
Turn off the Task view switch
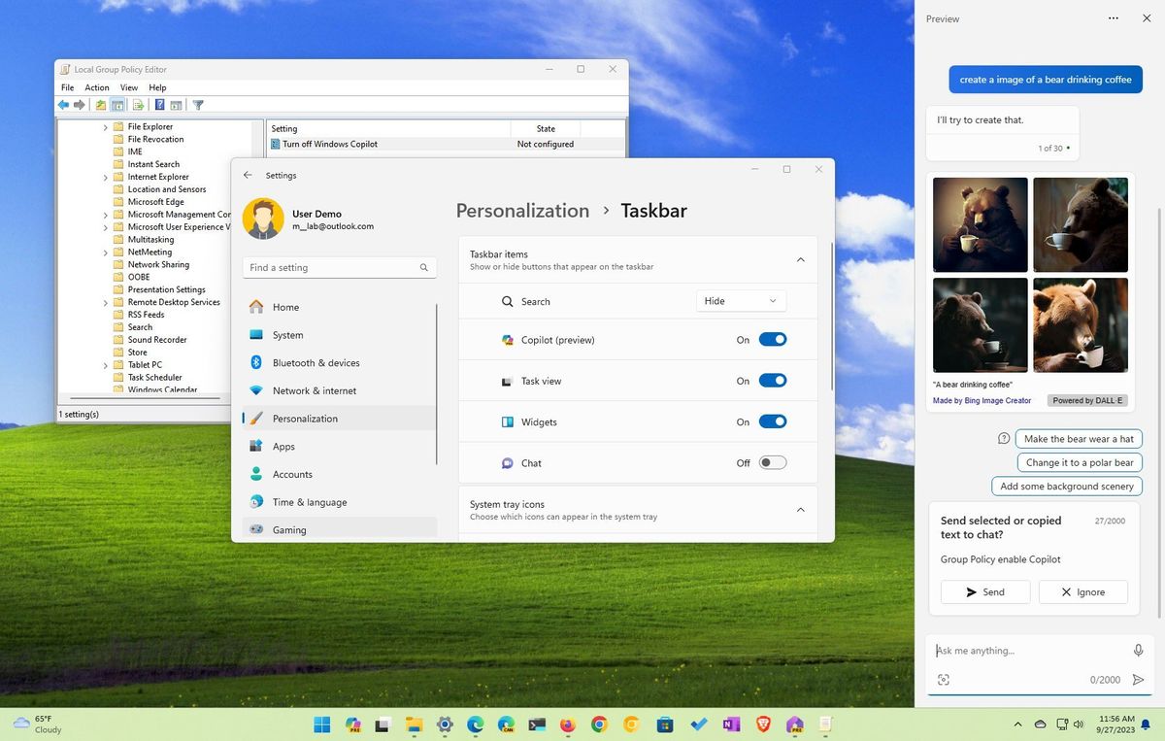click(773, 380)
